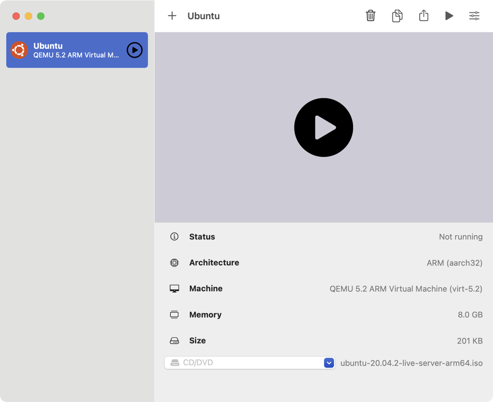This screenshot has width=493, height=402.
Task: Open the CD/DVD dropdown menu
Action: tap(249, 363)
